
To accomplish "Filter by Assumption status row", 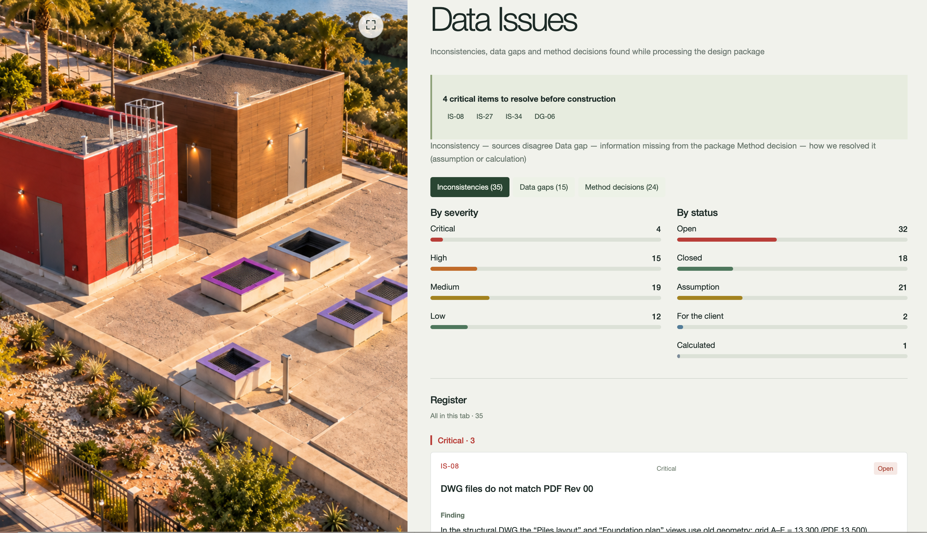I will click(x=792, y=291).
